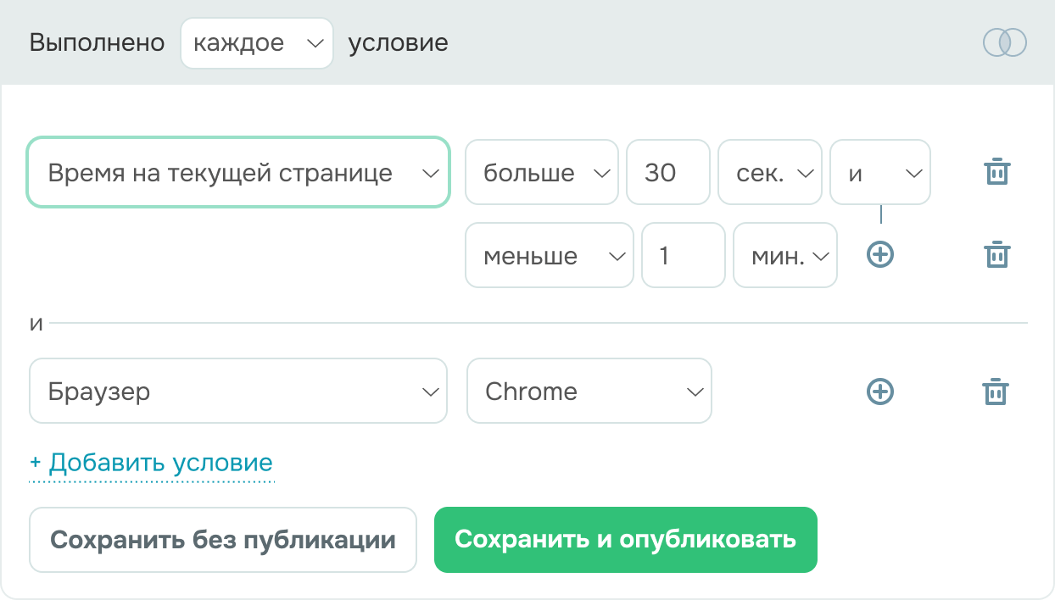1055x600 pixels.
Task: Open the 'сек.' unit dropdown
Action: (770, 172)
